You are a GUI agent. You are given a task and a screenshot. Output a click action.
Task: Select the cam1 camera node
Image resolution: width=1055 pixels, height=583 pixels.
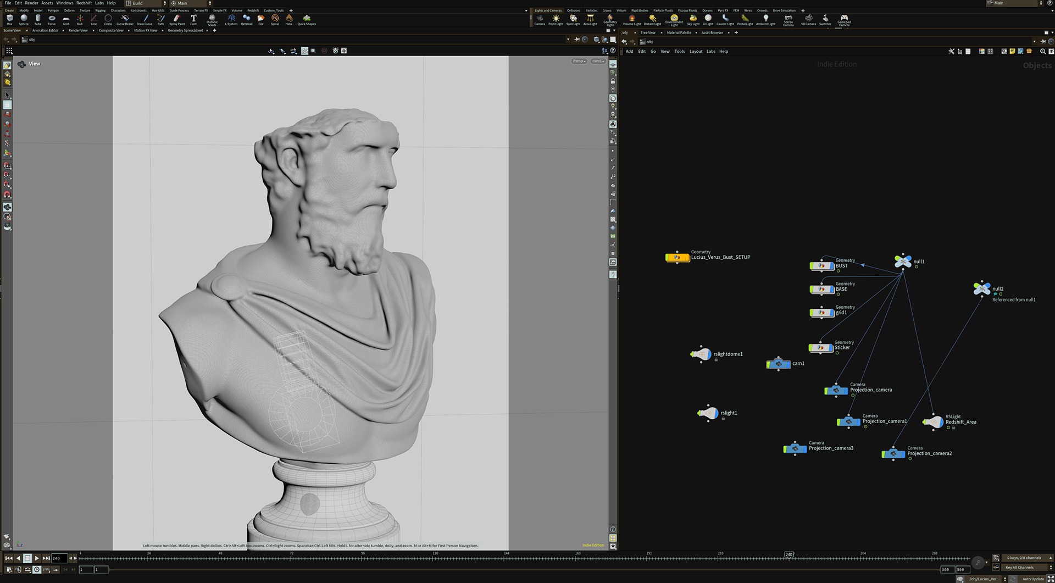[x=779, y=364]
